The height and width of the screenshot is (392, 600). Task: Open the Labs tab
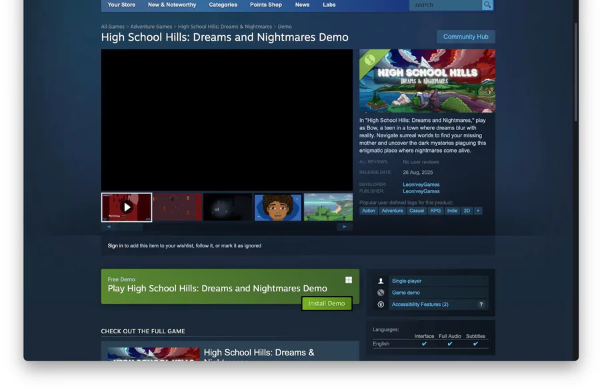[x=329, y=5]
